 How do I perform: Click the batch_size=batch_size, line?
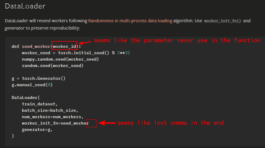tap(50, 110)
